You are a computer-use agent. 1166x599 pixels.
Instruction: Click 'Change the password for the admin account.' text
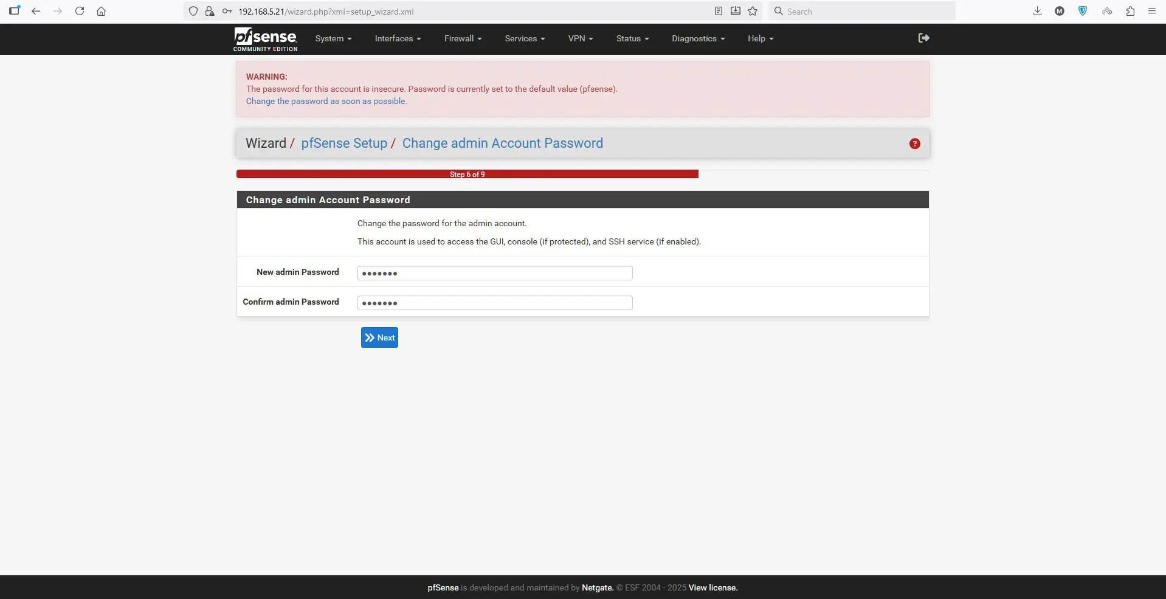pyautogui.click(x=442, y=223)
